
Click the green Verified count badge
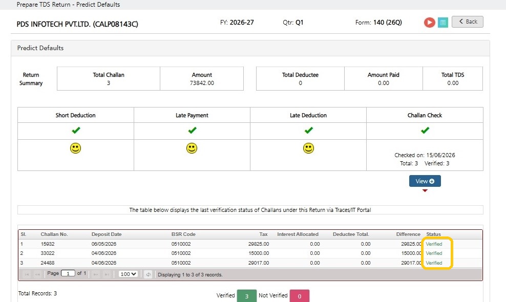246,296
